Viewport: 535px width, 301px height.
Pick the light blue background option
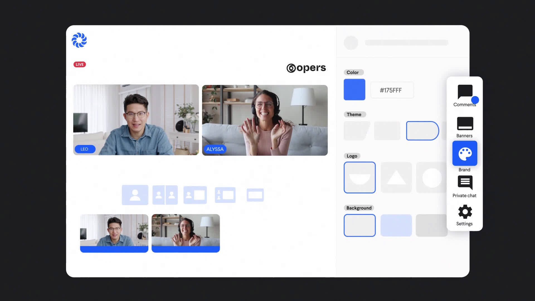[x=396, y=225]
